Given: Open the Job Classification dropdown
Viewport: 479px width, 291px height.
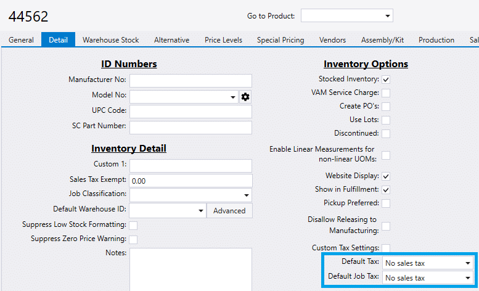Looking at the screenshot, I should click(190, 195).
